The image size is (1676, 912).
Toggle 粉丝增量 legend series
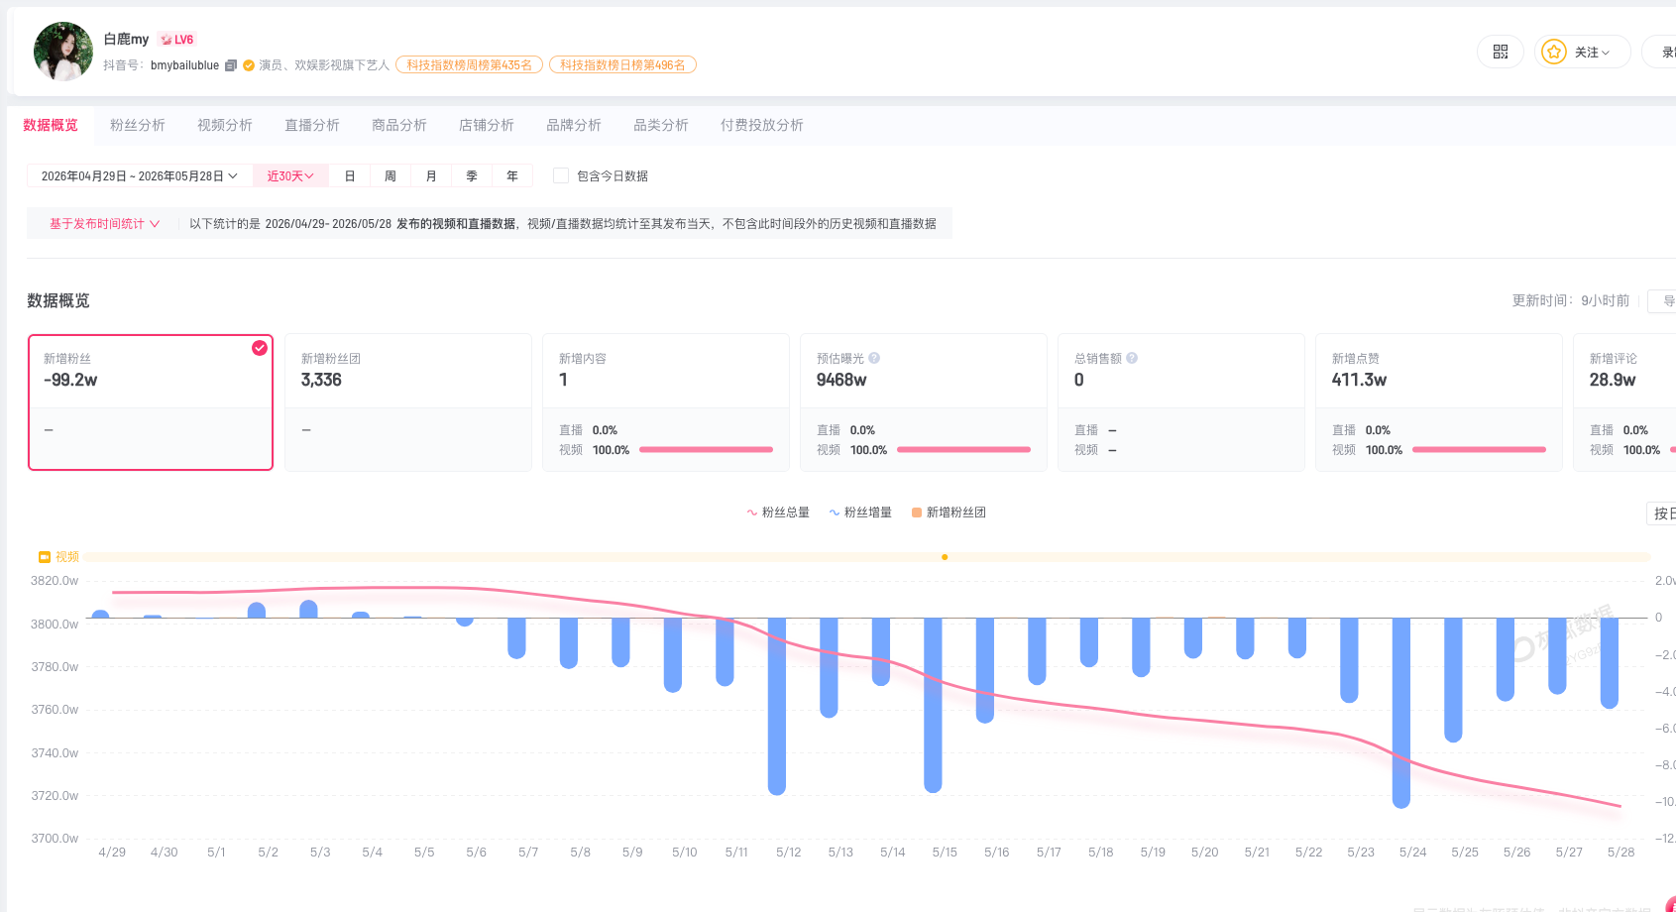click(860, 513)
